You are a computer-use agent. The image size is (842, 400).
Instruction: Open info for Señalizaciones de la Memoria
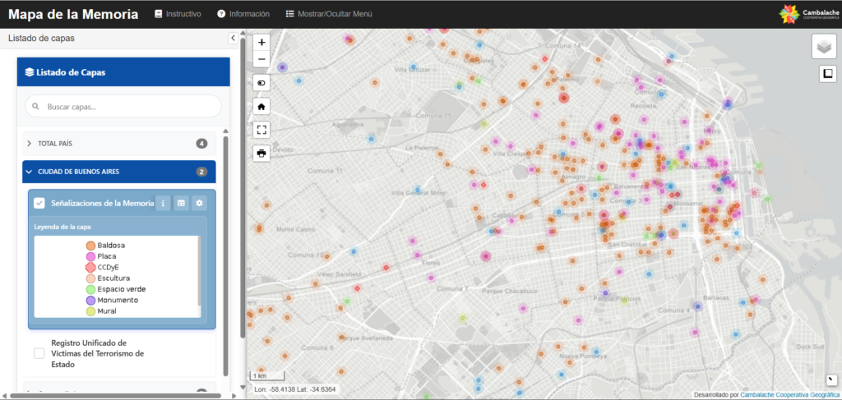coord(163,203)
